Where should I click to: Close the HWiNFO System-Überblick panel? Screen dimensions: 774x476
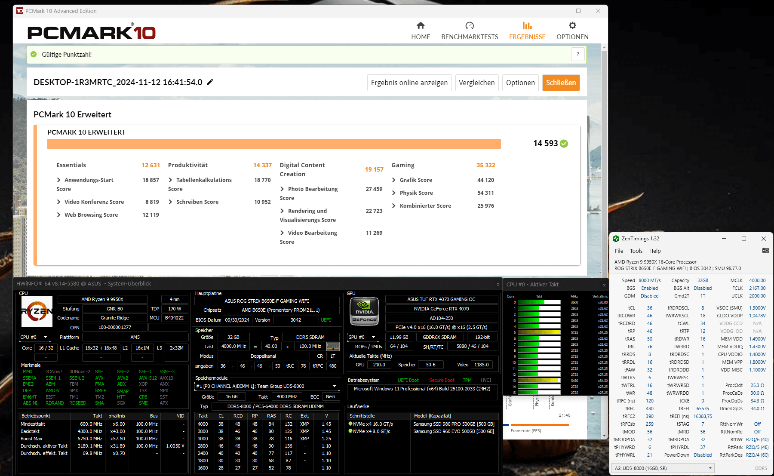pos(498,284)
